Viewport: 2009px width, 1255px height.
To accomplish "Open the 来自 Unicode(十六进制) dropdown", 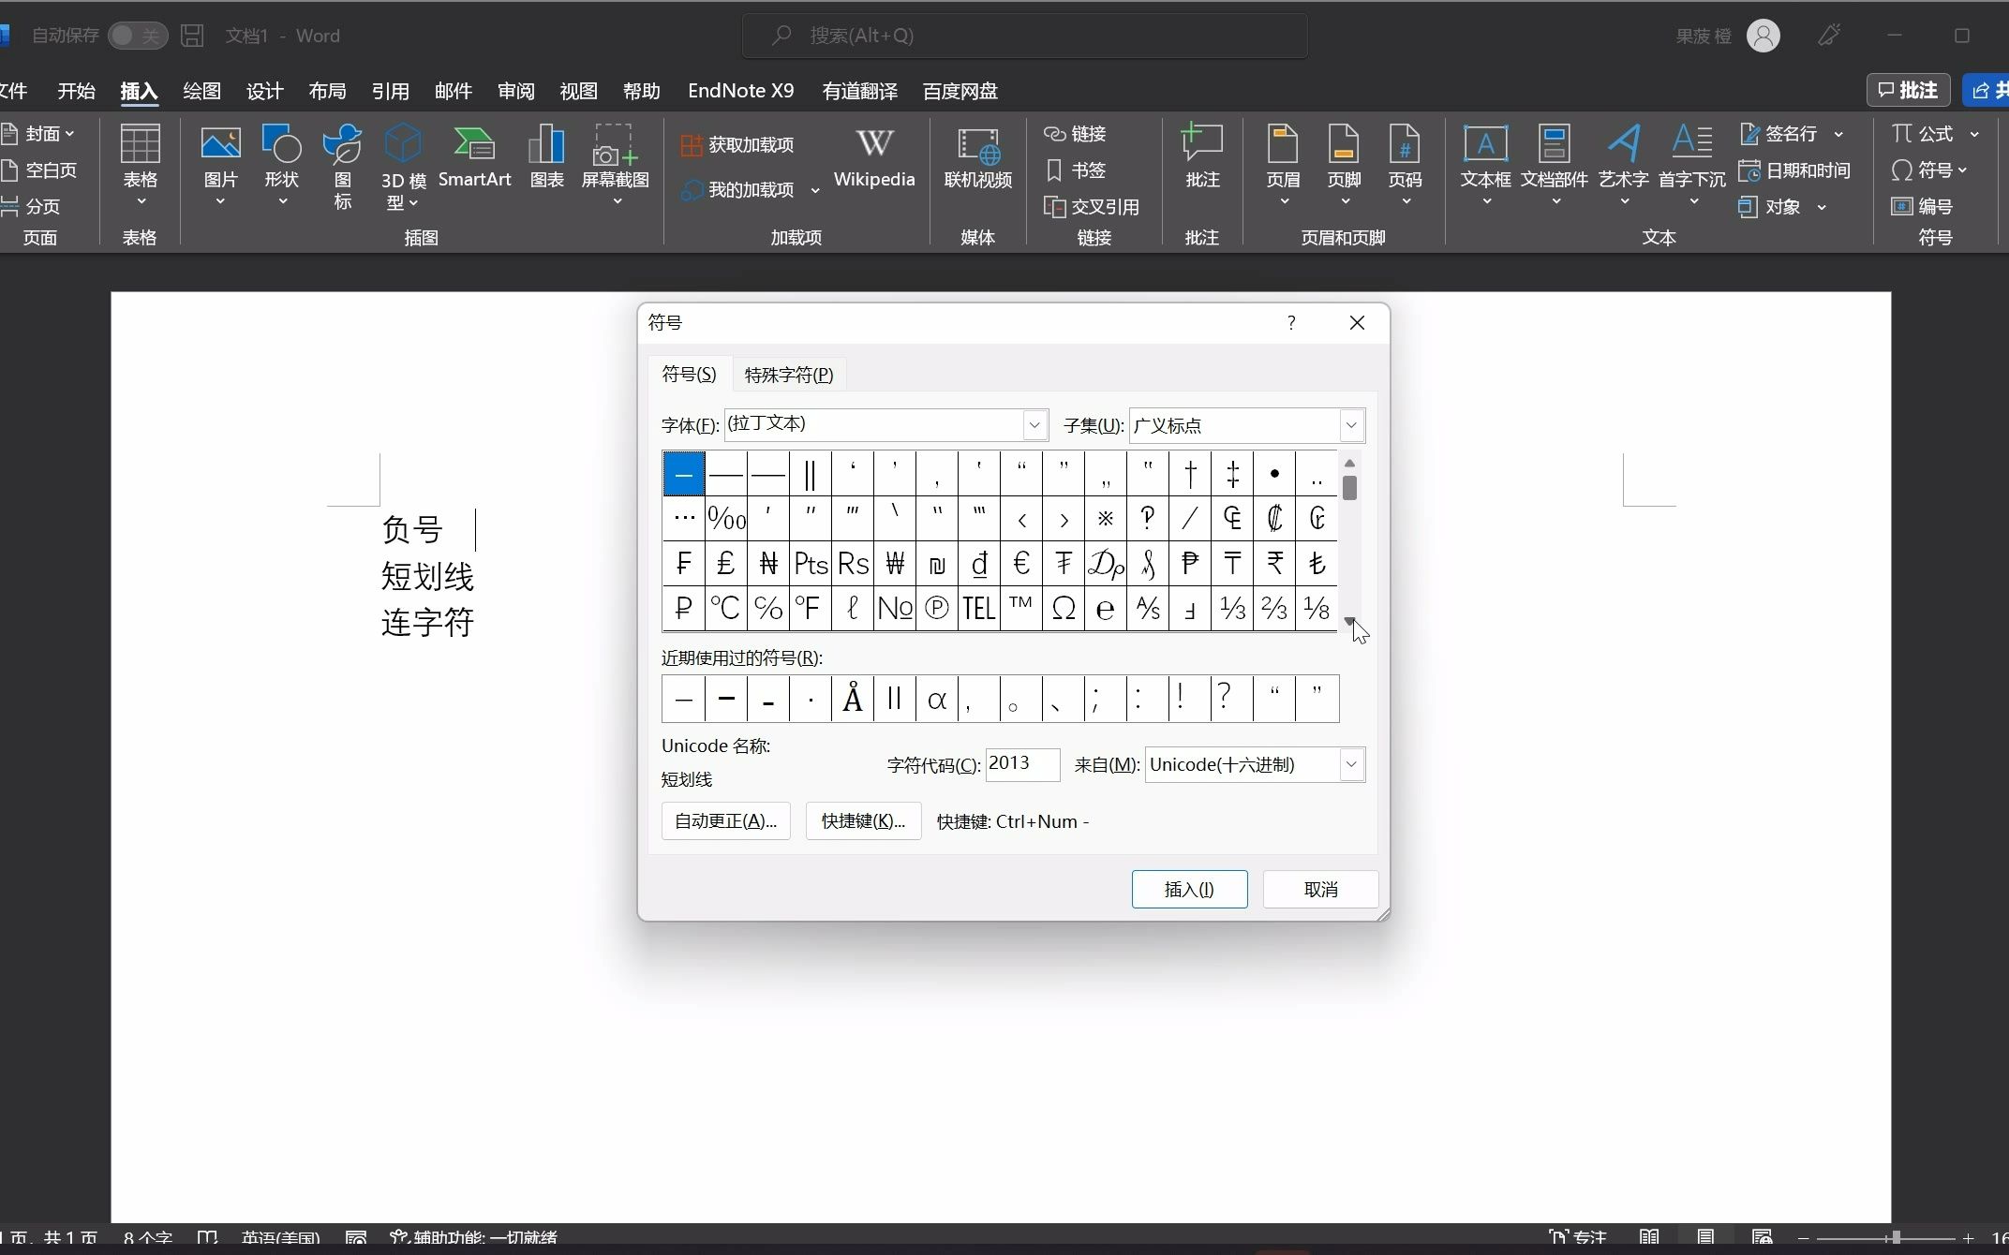I will 1350,764.
